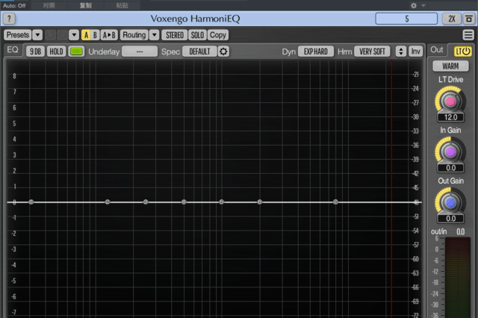The image size is (478, 318).
Task: Open undo history dropdown arrow
Action: (74, 35)
